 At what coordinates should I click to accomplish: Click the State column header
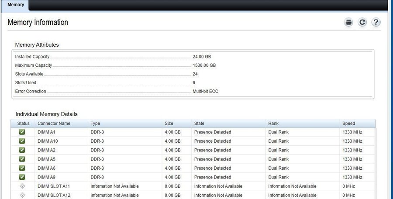pyautogui.click(x=199, y=124)
